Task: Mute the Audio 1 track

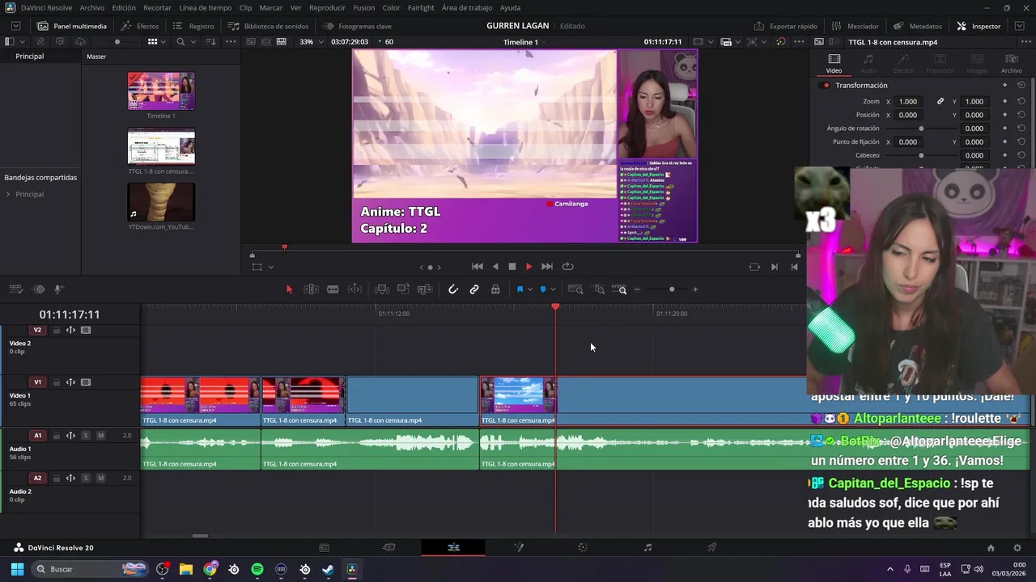Action: pyautogui.click(x=100, y=436)
